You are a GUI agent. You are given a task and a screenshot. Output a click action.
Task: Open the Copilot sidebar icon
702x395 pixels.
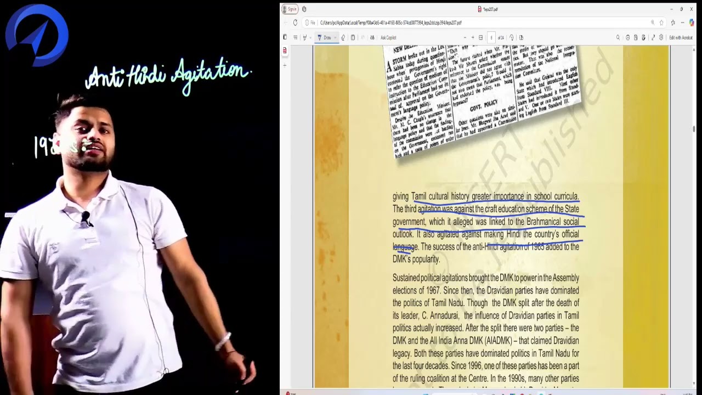coord(692,22)
